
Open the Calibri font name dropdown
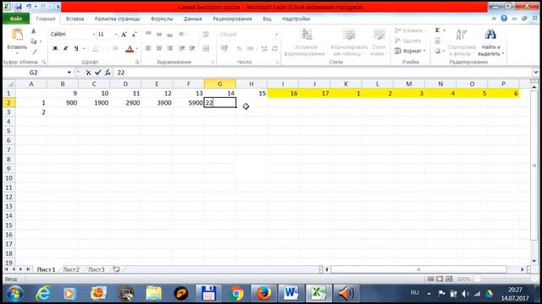click(94, 34)
